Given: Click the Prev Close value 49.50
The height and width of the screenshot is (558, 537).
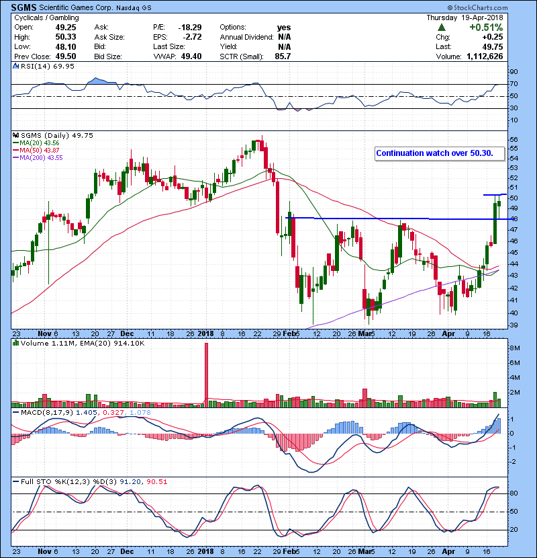Looking at the screenshot, I should point(66,56).
